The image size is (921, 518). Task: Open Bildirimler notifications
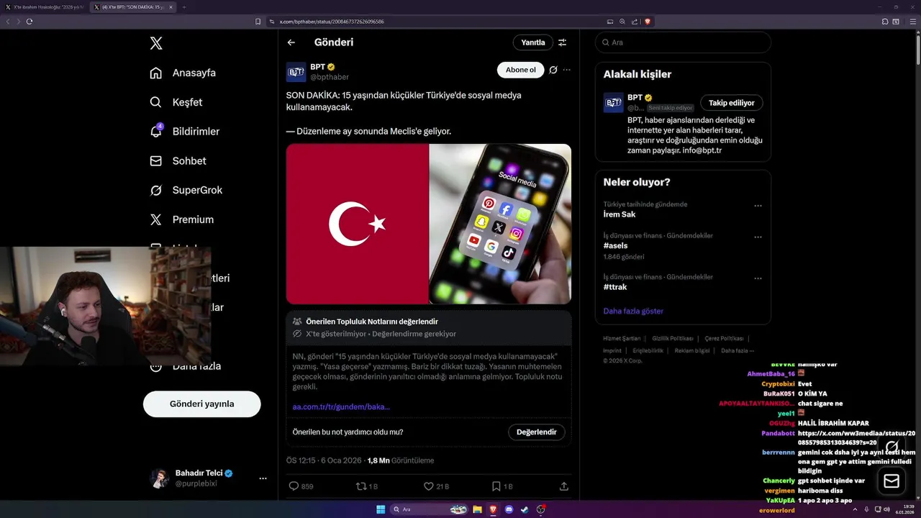click(x=184, y=132)
